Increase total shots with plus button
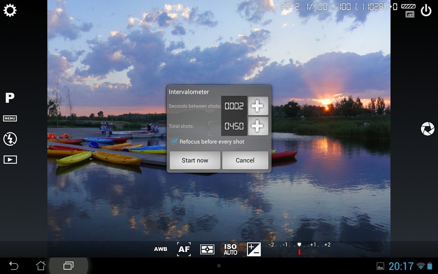 coord(258,126)
